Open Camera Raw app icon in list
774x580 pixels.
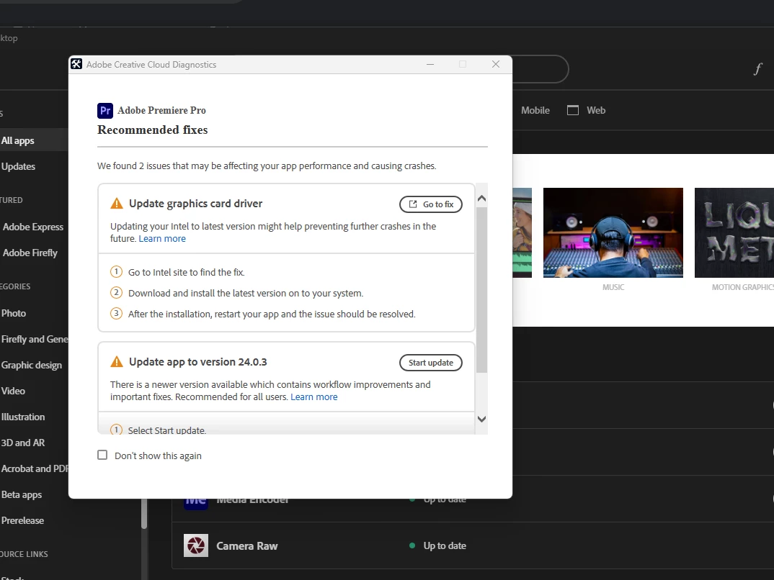[x=196, y=545]
